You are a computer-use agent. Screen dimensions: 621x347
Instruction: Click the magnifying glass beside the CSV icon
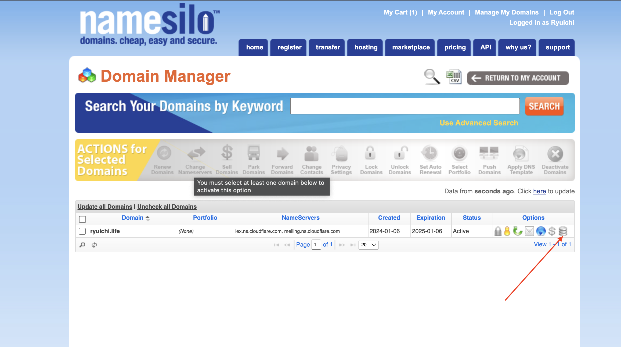coord(432,77)
